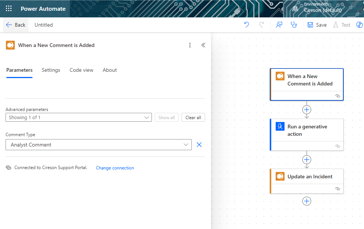Click Change connection link
Image resolution: width=364 pixels, height=229 pixels.
pyautogui.click(x=115, y=168)
